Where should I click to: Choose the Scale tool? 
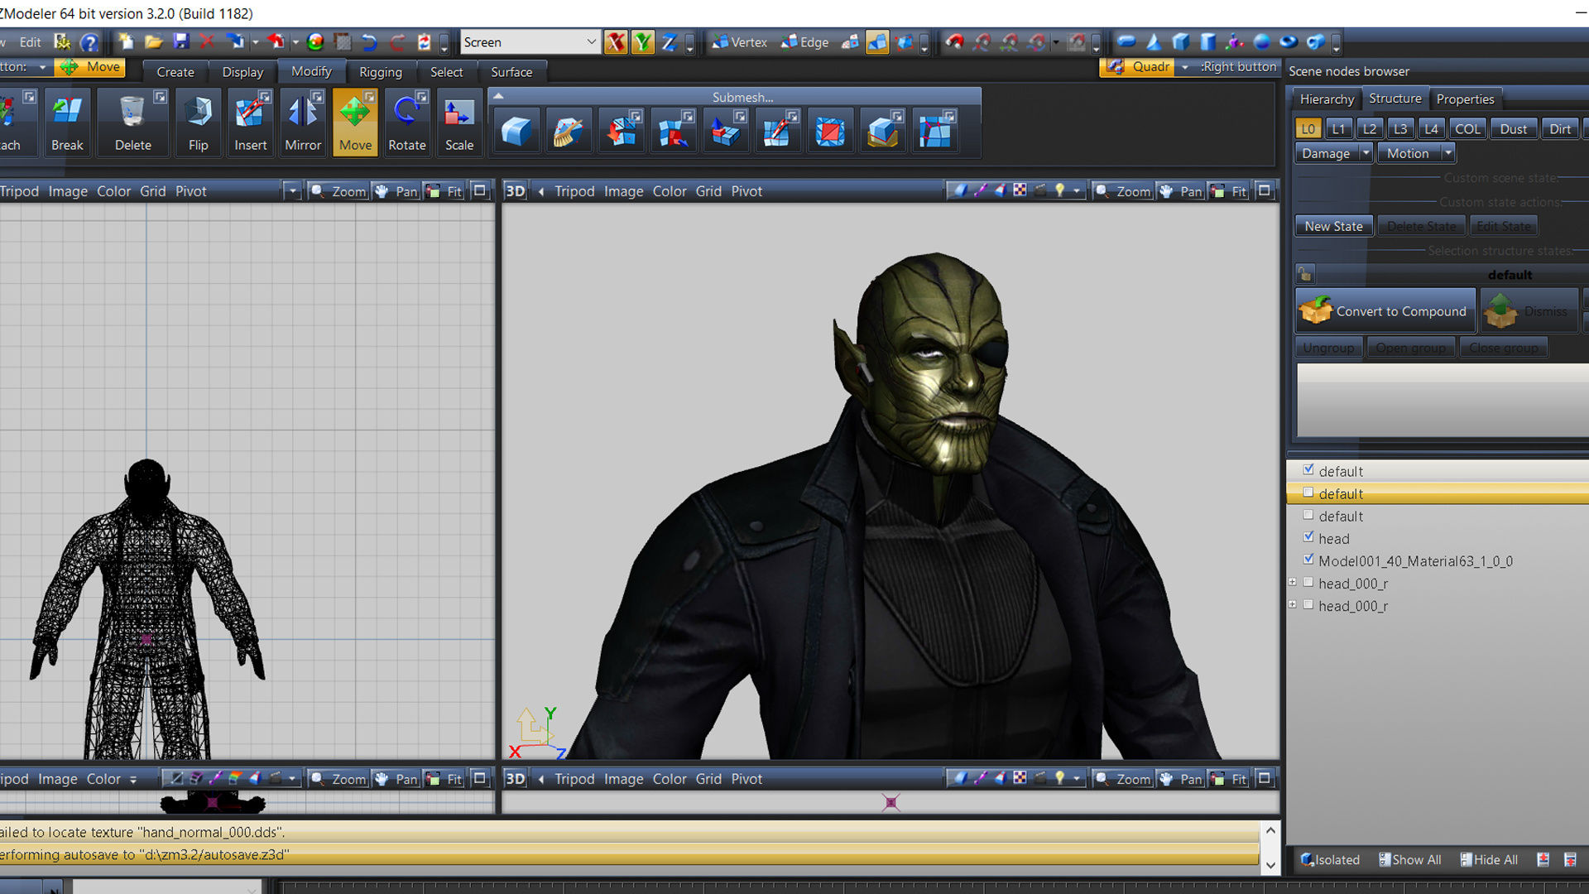[x=459, y=123]
